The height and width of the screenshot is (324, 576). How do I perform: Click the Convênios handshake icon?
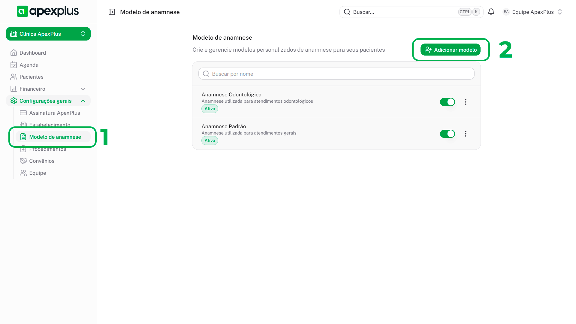(x=23, y=161)
